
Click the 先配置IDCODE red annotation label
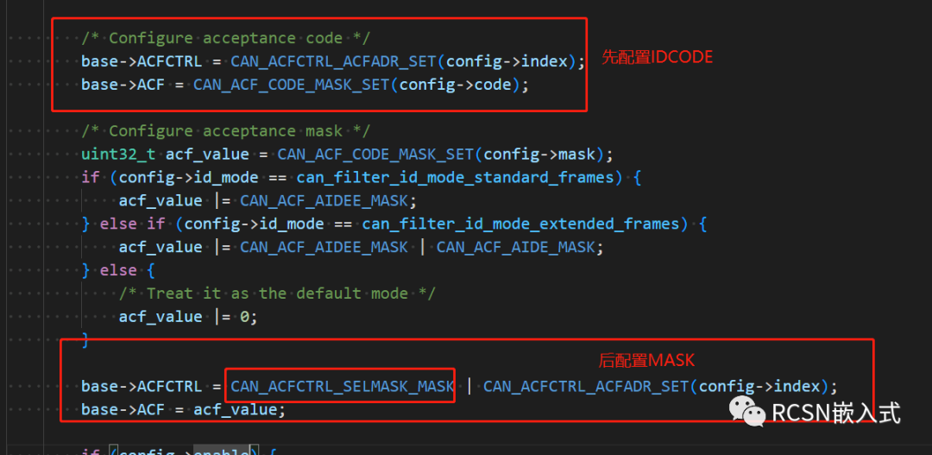pos(658,57)
